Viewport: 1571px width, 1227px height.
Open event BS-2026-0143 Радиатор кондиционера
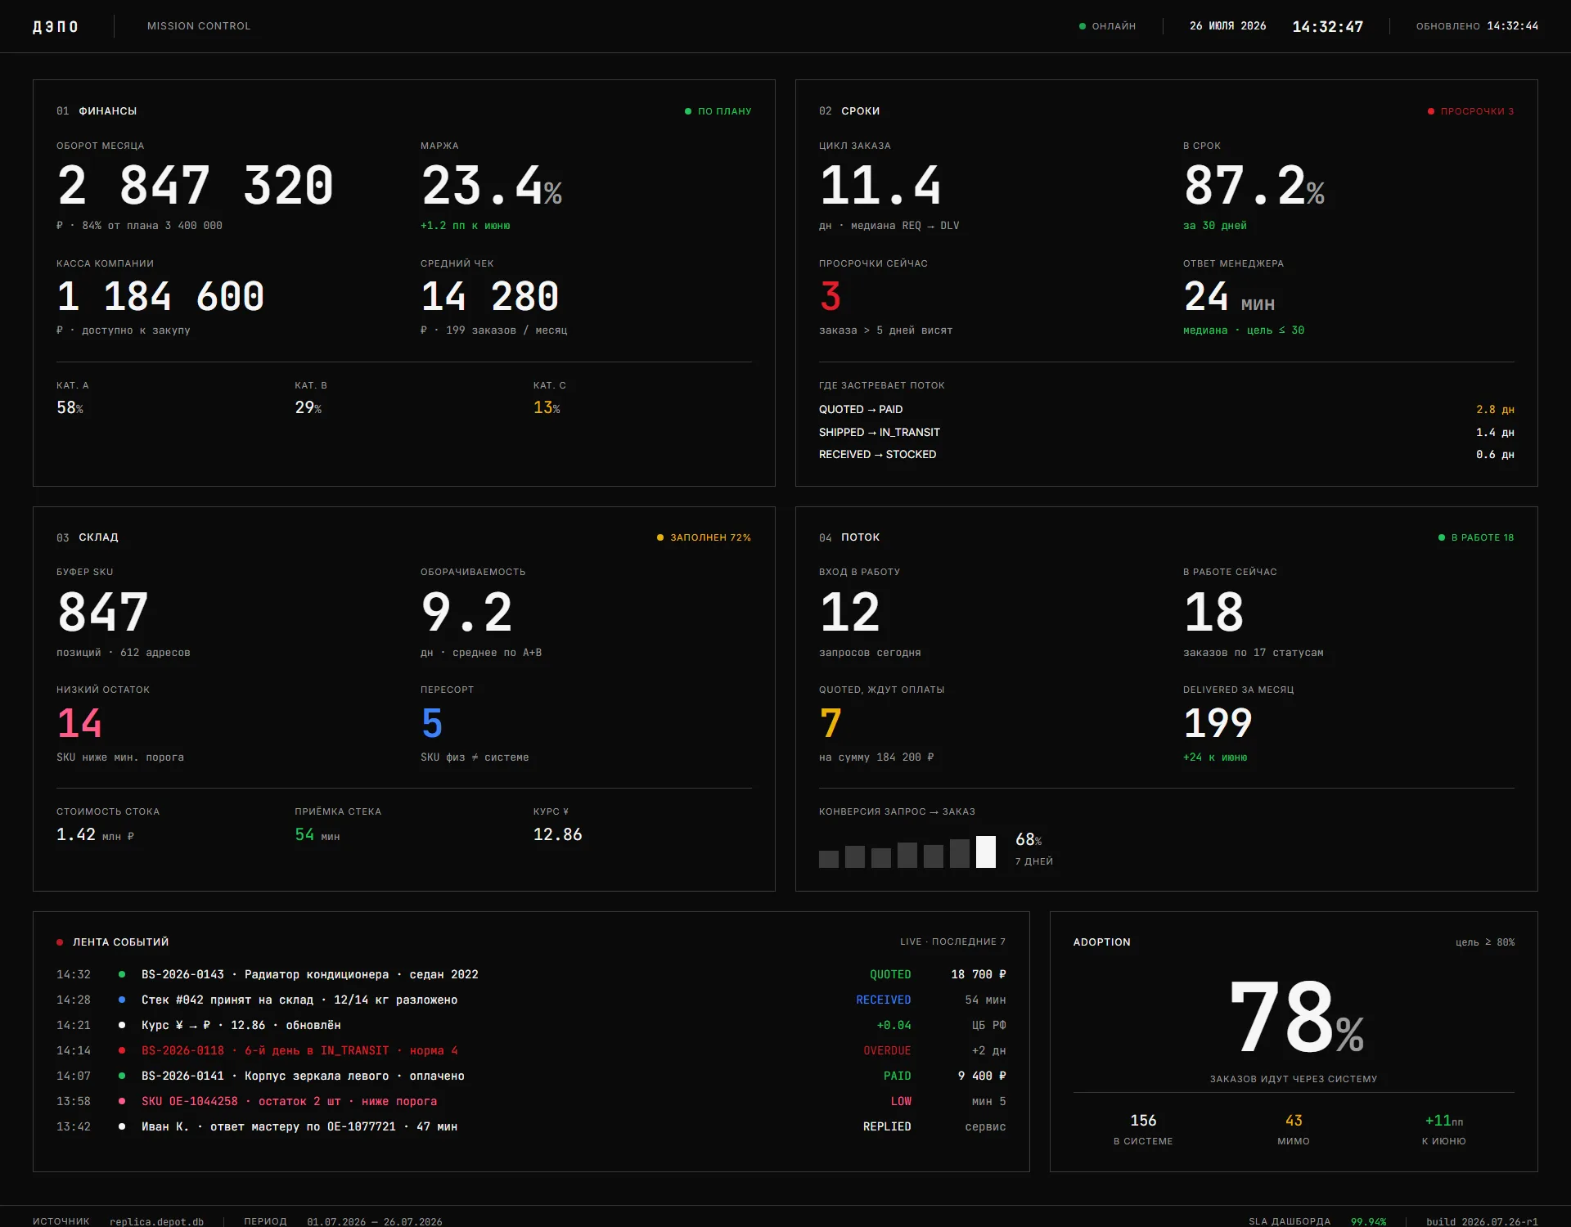[x=531, y=974]
